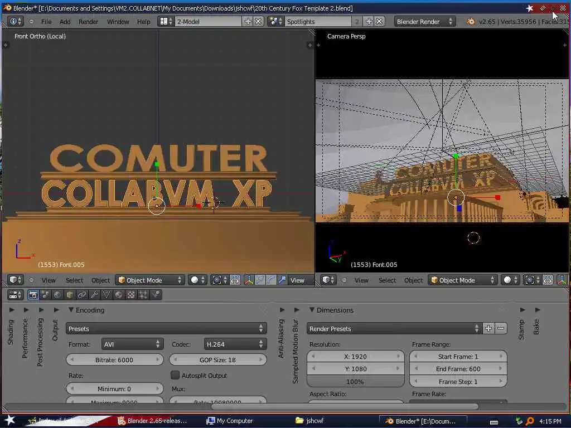Collapse the Info header menus

point(32,22)
